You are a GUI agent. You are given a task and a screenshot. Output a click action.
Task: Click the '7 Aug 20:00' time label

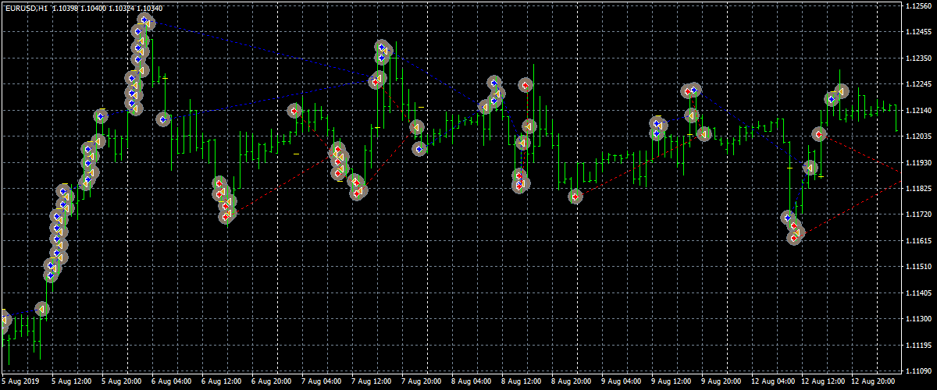422,382
